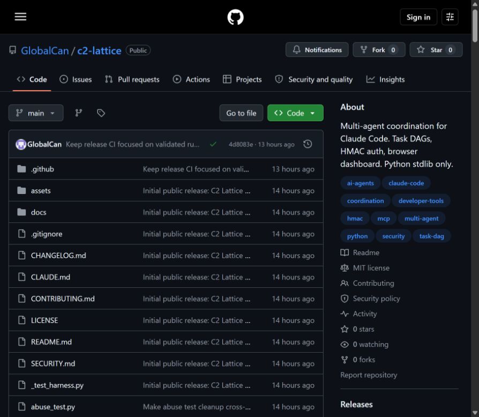
Task: Switch to the Code tab
Action: (32, 79)
